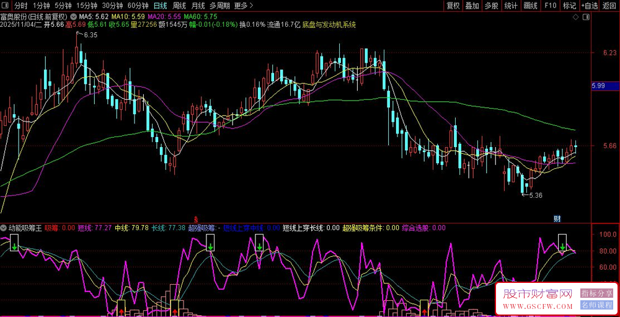This screenshot has width=620, height=317.
Task: Click the 短线上穿中线: 0.00 value
Action: (x=252, y=228)
